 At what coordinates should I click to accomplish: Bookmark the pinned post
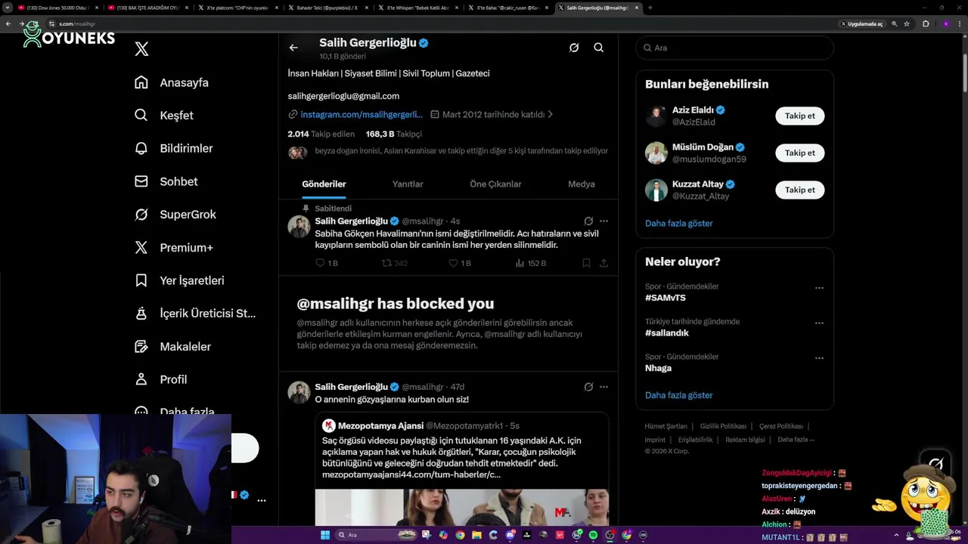586,263
